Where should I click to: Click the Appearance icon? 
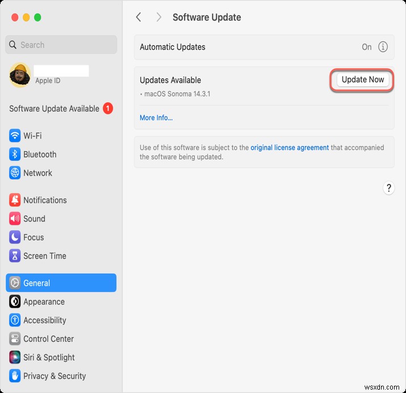click(x=15, y=302)
